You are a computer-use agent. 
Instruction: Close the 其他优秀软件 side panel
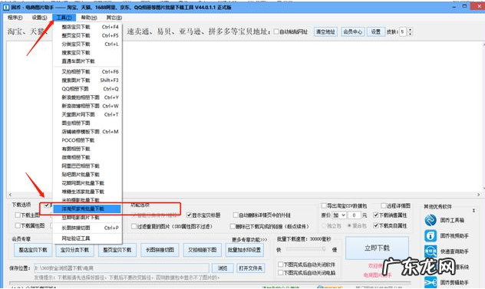click(x=473, y=211)
